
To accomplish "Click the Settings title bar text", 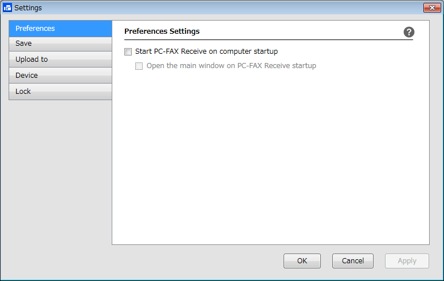I will tap(28, 8).
